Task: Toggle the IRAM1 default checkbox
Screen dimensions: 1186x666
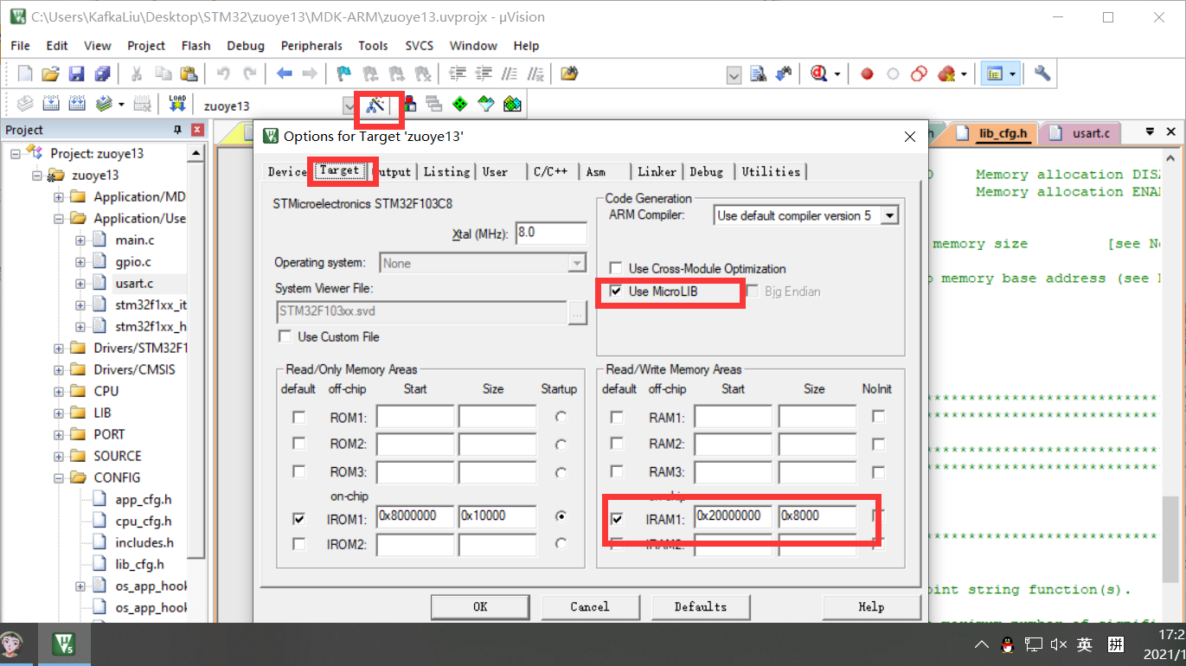Action: tap(617, 519)
